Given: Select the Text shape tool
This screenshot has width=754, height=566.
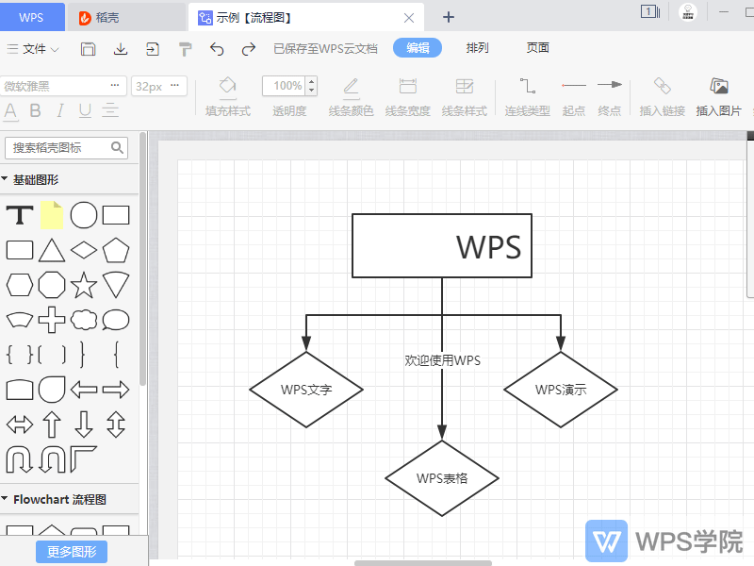Looking at the screenshot, I should pyautogui.click(x=20, y=215).
